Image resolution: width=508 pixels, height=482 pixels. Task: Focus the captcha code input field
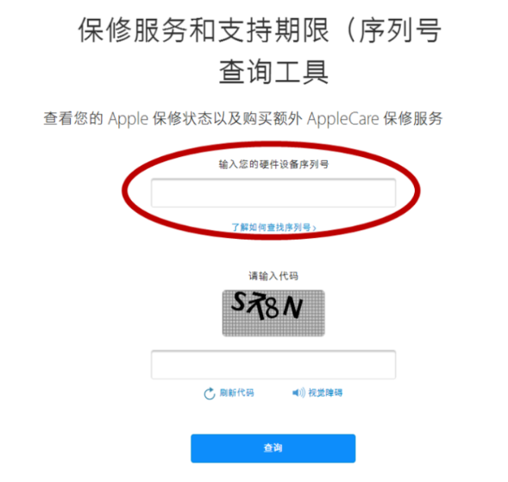tap(273, 365)
